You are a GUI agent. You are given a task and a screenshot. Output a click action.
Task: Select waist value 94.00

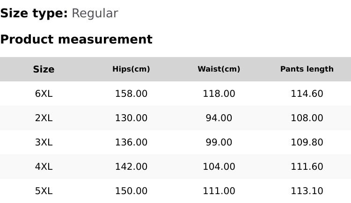tap(219, 118)
